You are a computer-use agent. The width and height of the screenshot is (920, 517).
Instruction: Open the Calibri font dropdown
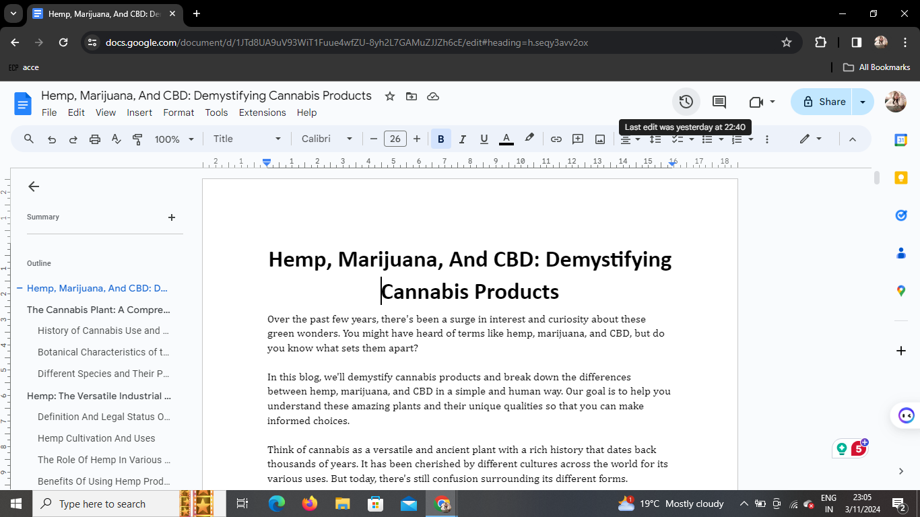pos(327,139)
